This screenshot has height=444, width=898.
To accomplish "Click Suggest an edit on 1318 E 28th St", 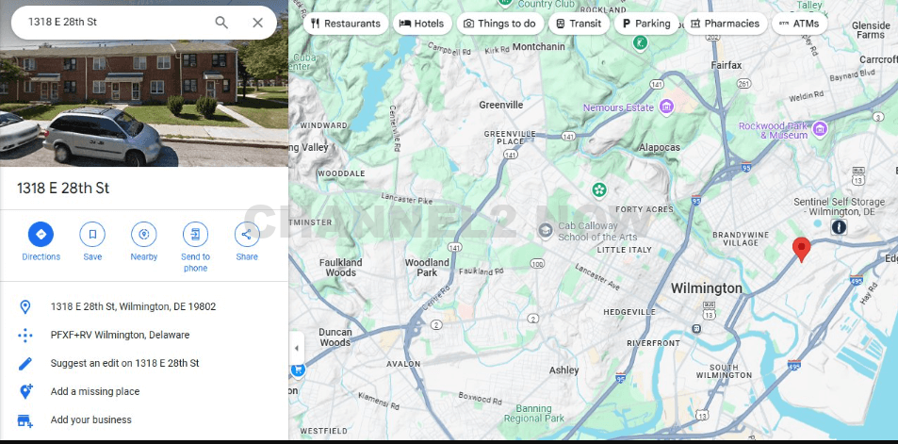I will point(124,363).
